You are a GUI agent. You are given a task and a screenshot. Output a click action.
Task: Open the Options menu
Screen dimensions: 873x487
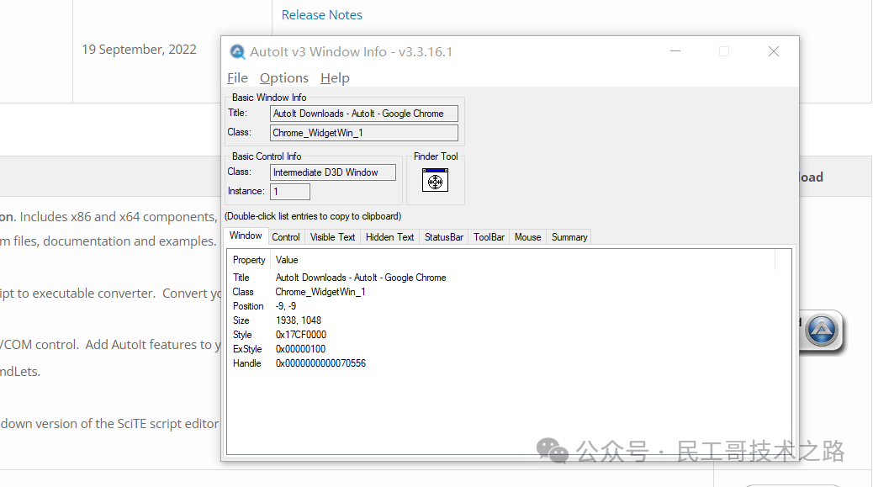tap(284, 78)
